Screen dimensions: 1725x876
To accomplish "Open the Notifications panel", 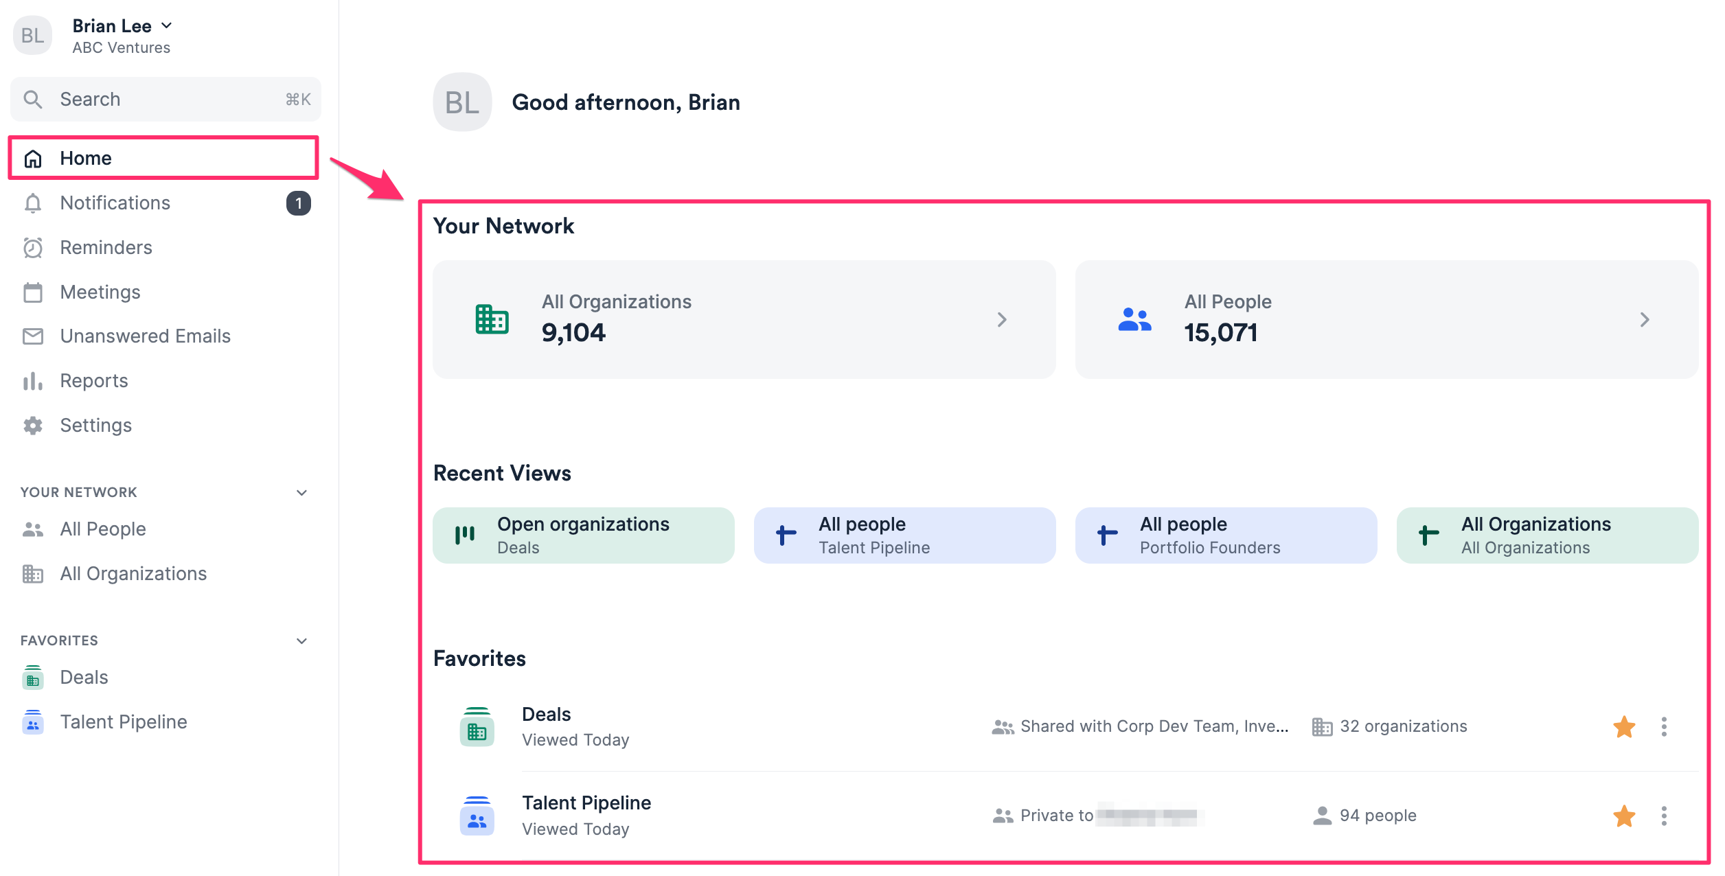I will [x=114, y=203].
